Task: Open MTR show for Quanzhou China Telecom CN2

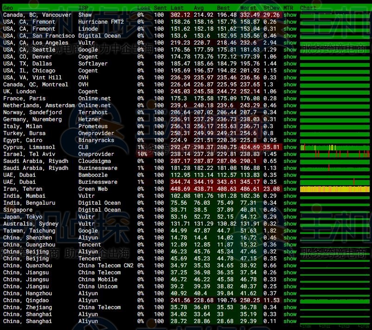Action: (x=290, y=265)
